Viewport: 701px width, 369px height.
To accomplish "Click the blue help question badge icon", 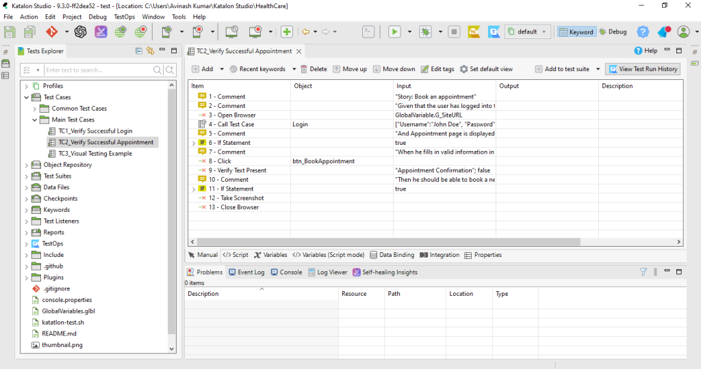I will click(x=643, y=31).
